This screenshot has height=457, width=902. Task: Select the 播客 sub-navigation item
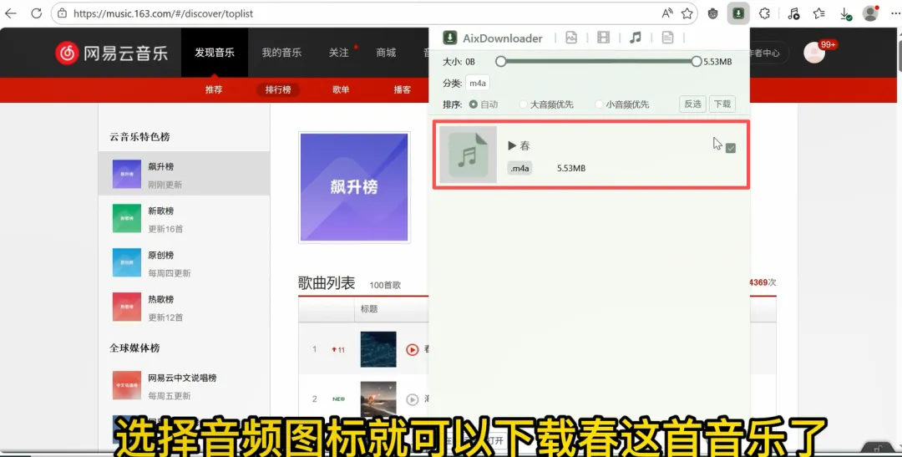[x=402, y=89]
